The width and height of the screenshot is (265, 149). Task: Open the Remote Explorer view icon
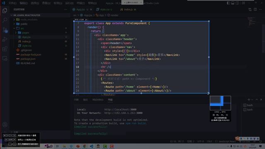[x=5, y=58]
